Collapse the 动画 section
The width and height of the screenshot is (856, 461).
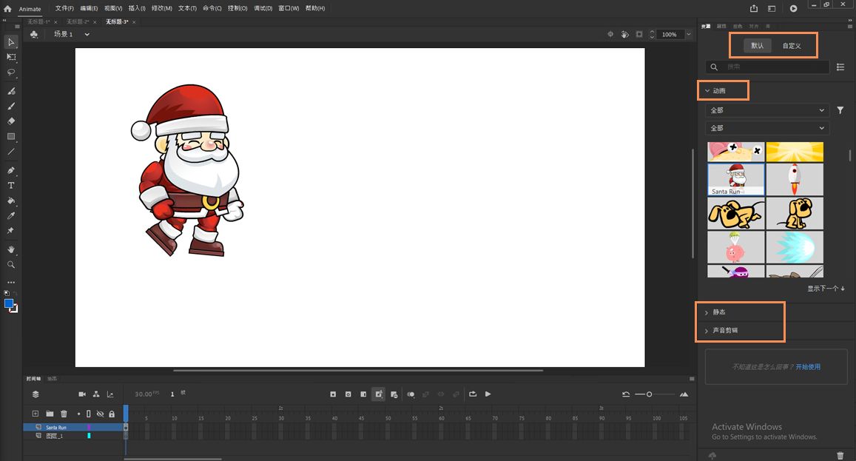pos(707,91)
